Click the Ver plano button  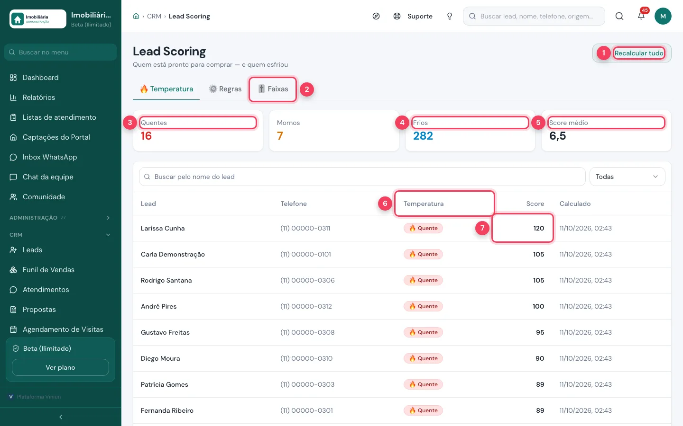click(60, 367)
